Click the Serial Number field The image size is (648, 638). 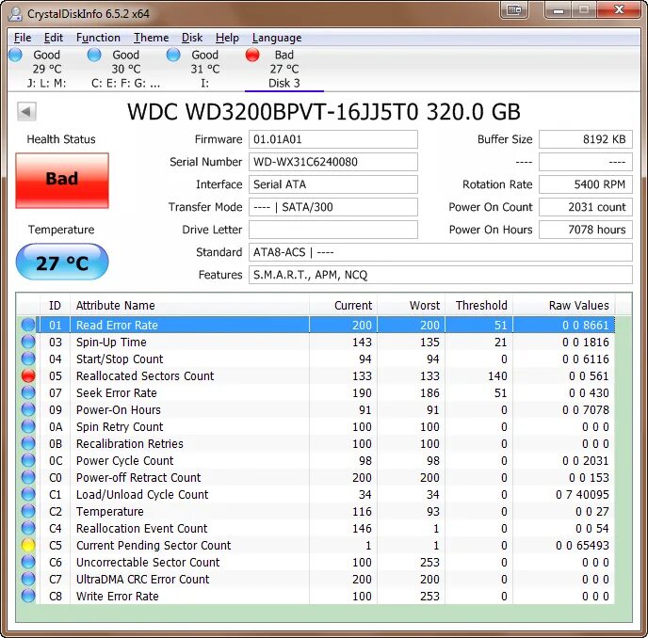click(x=333, y=162)
